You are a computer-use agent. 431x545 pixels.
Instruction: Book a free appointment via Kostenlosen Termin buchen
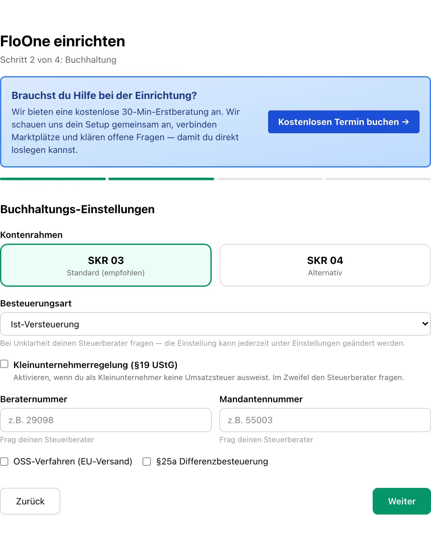point(344,122)
